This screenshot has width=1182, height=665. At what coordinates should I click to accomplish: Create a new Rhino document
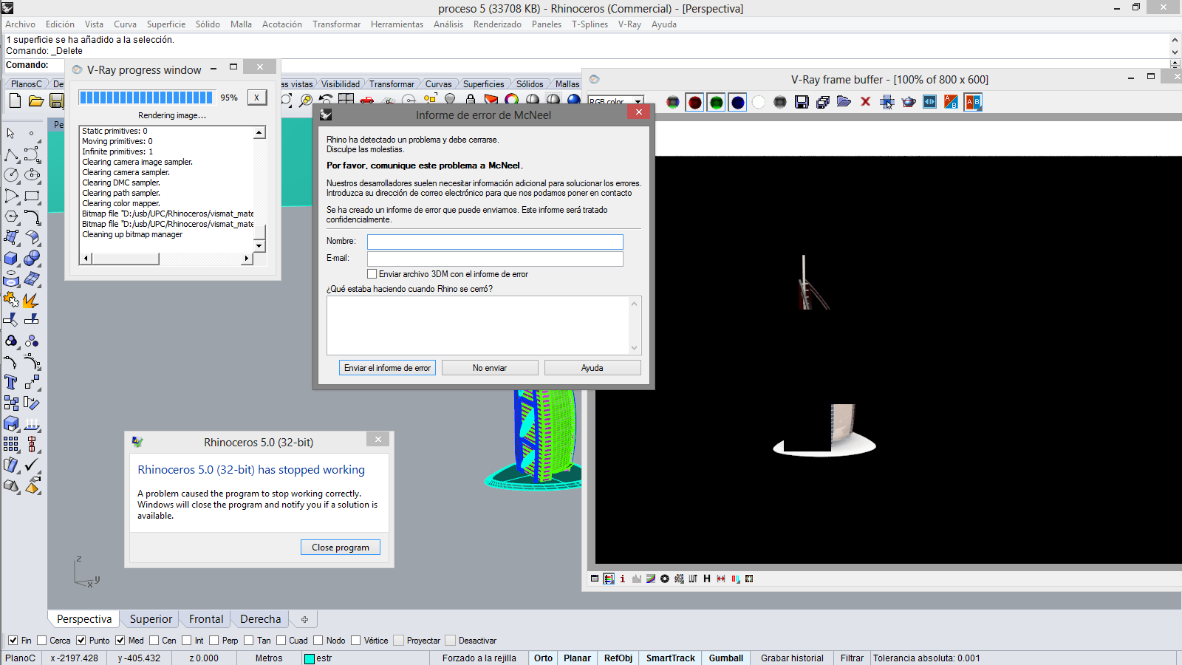pos(15,100)
